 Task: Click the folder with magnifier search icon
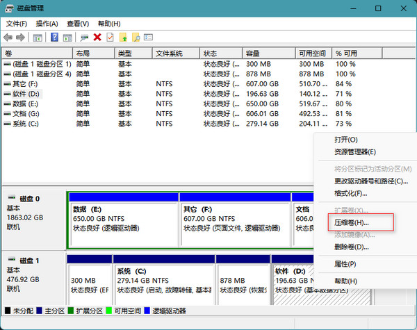[136, 38]
